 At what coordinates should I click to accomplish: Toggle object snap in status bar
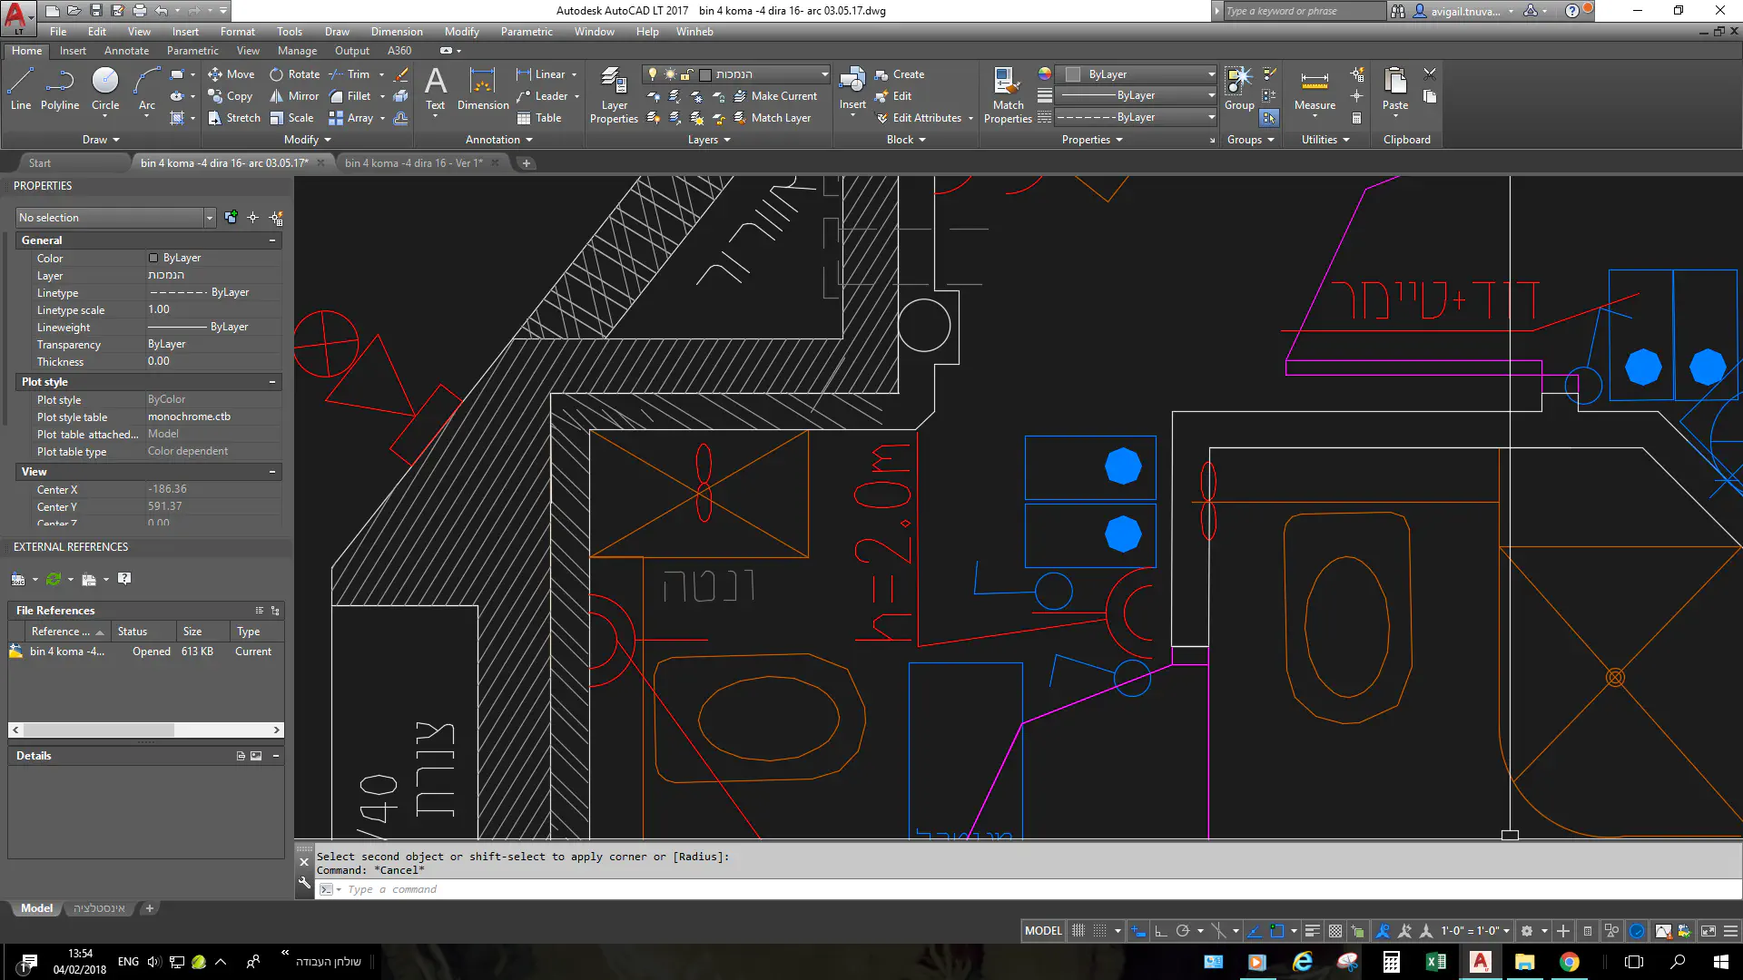tap(1276, 931)
